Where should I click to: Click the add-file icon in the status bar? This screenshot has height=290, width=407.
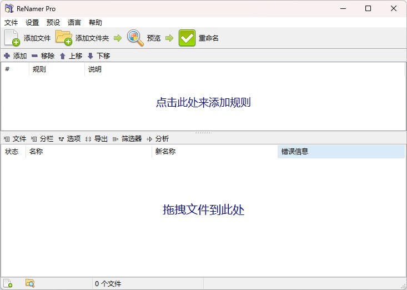click(x=8, y=283)
